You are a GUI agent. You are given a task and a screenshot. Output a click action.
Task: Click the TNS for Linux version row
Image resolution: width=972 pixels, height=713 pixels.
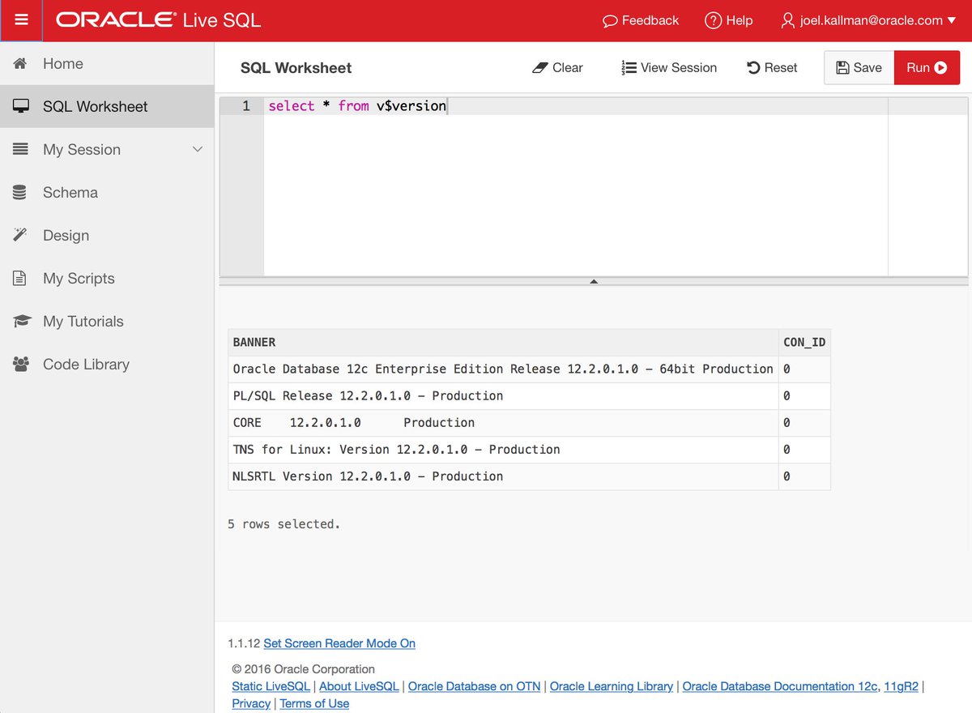click(x=529, y=449)
